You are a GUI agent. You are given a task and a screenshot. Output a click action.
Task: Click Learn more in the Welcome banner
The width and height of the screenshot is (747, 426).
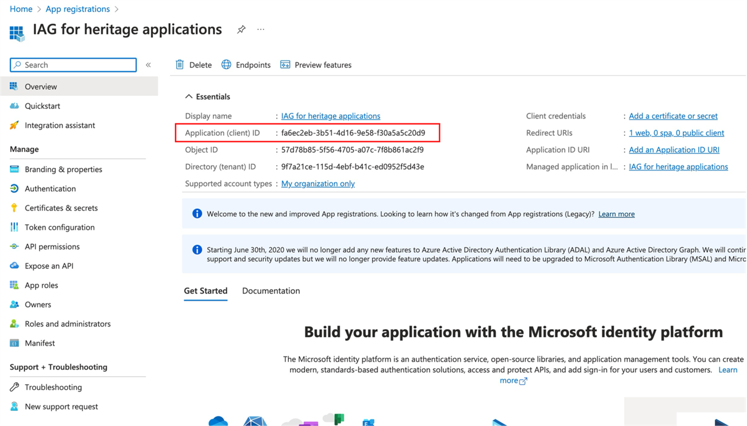[616, 214]
